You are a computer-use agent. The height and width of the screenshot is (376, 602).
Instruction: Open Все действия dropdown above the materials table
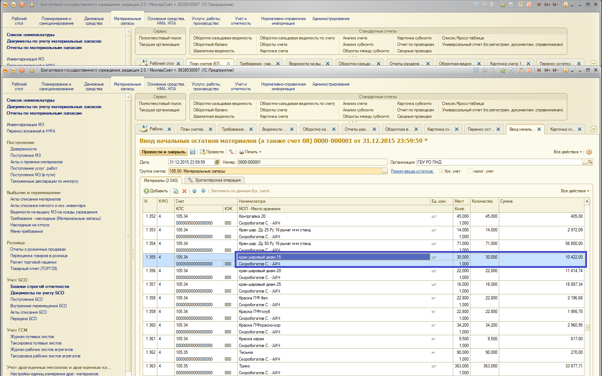575,191
